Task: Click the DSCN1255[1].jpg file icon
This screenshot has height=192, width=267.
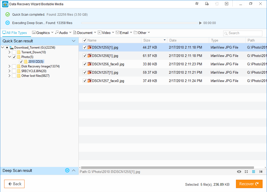Action: [x=89, y=47]
